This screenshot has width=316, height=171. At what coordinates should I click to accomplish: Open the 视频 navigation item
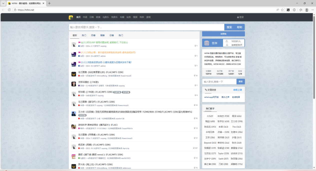(x=135, y=17)
